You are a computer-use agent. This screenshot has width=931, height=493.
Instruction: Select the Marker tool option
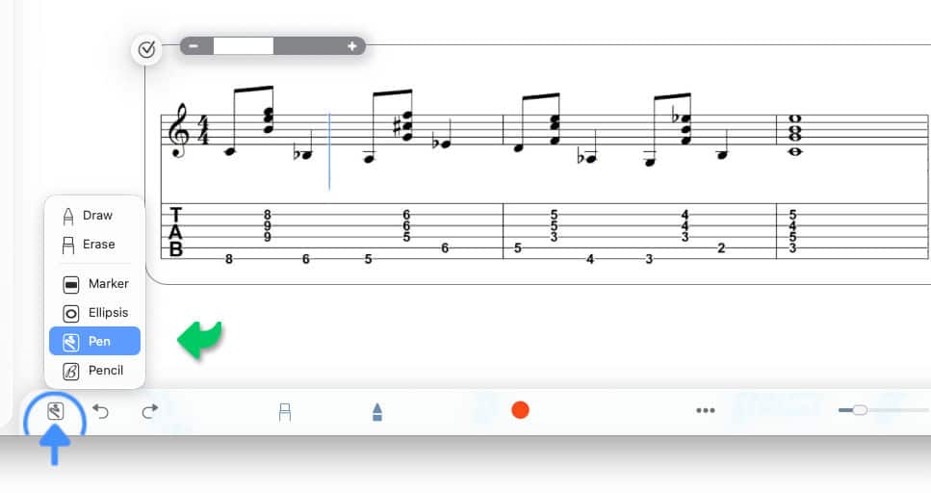[x=95, y=284]
